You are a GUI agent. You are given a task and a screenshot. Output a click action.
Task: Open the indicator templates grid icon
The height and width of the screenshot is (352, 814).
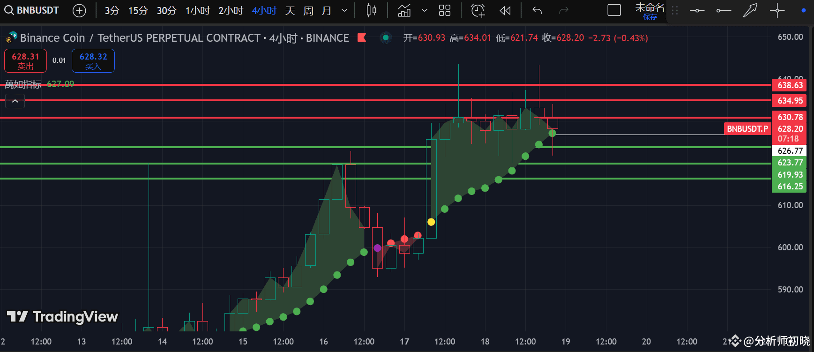coord(445,10)
